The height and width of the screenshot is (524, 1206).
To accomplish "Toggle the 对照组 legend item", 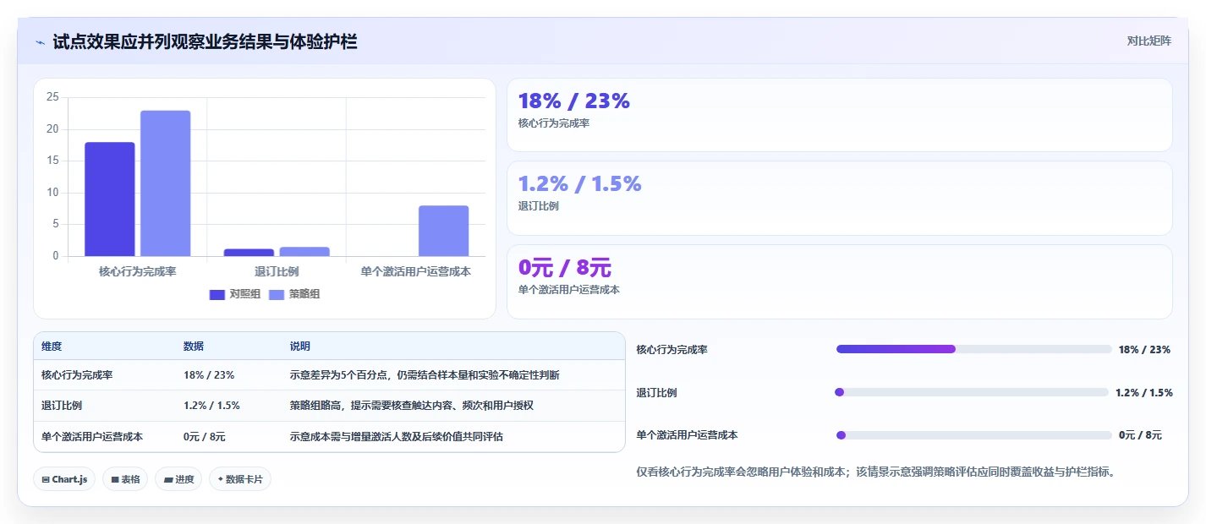I will [234, 294].
